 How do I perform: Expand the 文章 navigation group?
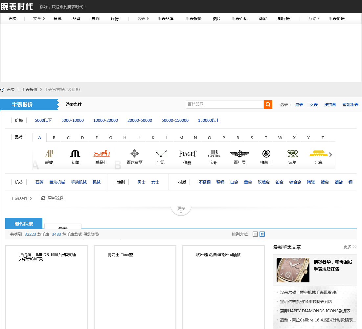coord(39,18)
